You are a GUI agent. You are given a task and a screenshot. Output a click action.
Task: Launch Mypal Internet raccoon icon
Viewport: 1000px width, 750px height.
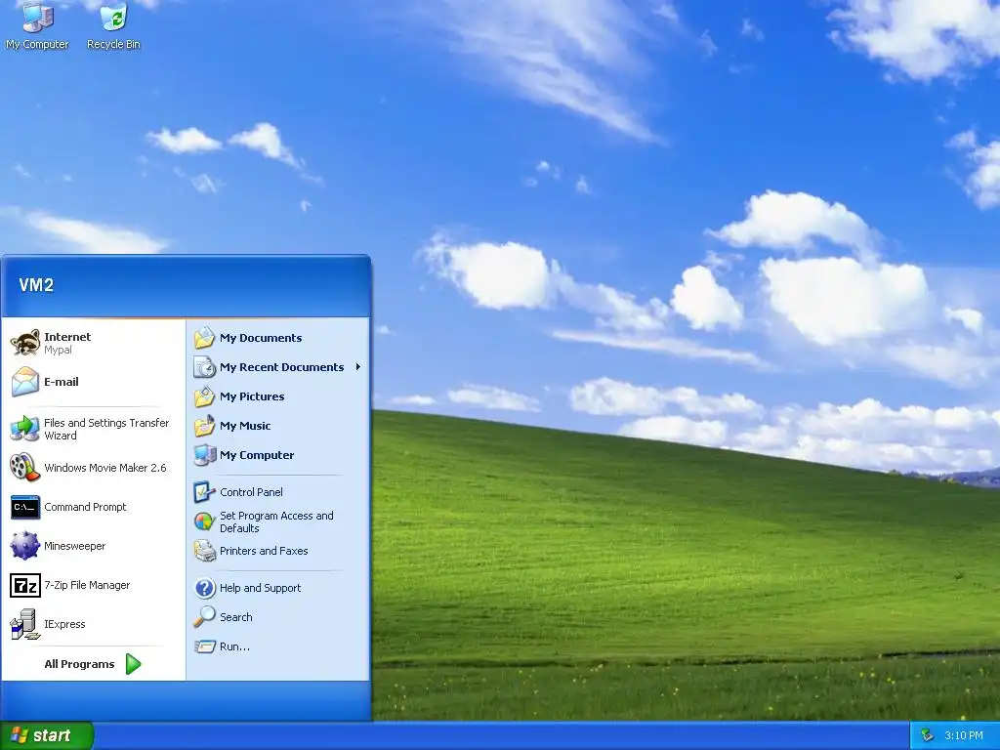point(24,343)
